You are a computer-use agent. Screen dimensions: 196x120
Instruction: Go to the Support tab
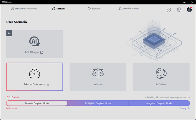(94, 9)
